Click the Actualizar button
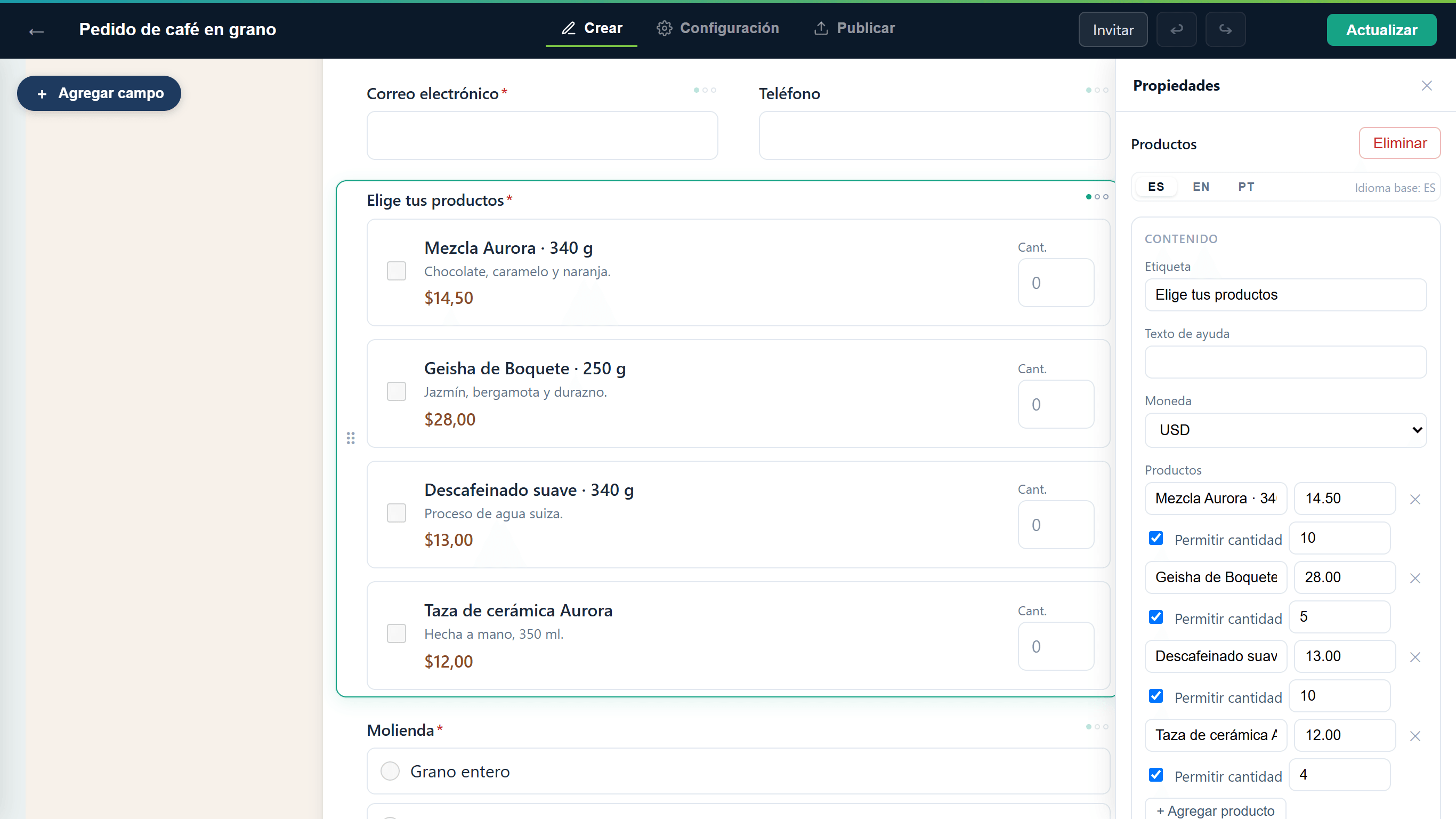Image resolution: width=1456 pixels, height=819 pixels. (x=1381, y=29)
